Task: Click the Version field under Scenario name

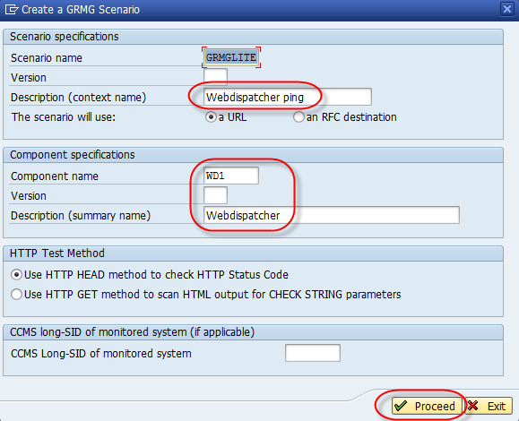Action: click(215, 77)
